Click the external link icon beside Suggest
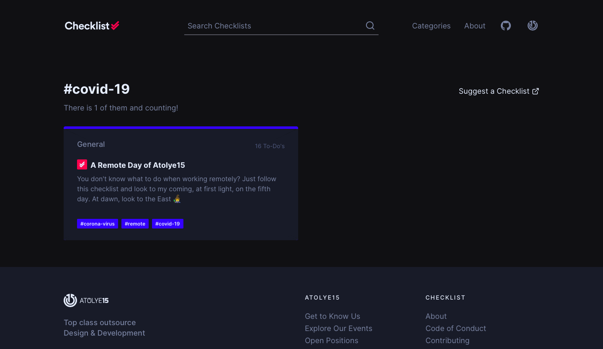 (x=536, y=91)
